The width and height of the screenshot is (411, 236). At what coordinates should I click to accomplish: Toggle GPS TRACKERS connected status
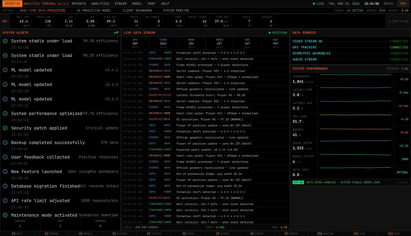pos(399,47)
